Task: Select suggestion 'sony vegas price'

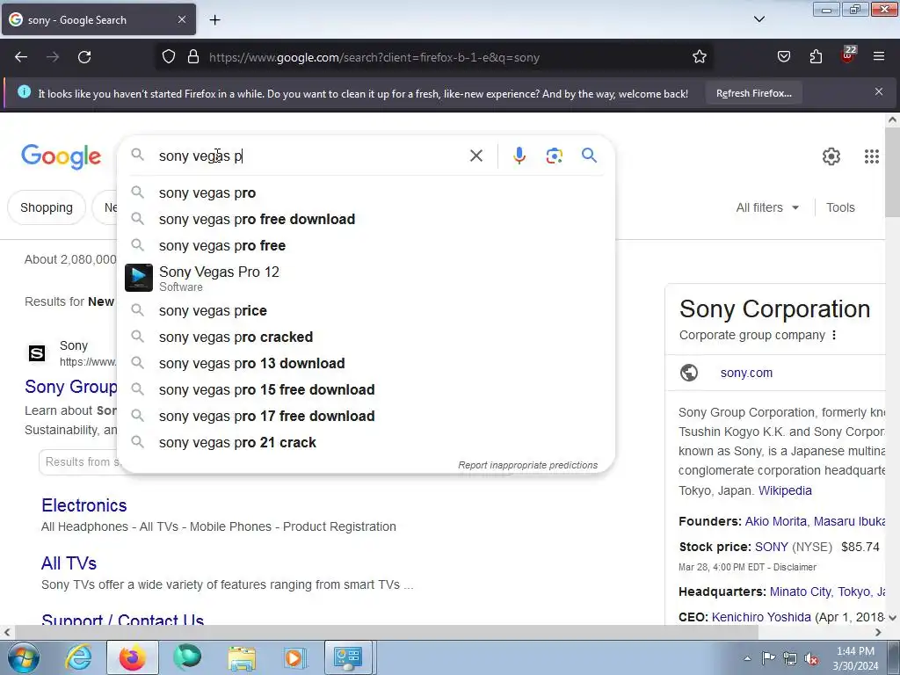Action: coord(366,310)
